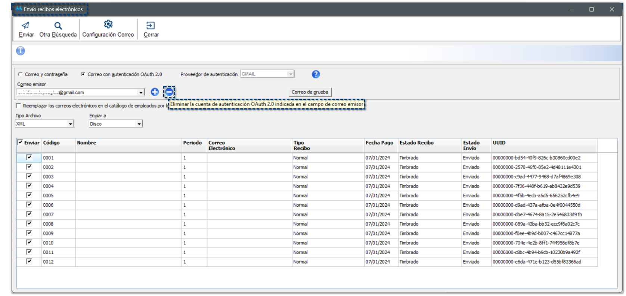Enable Reemplazar los correos electrónicos checkbox
Image resolution: width=626 pixels, height=296 pixels.
(18, 106)
